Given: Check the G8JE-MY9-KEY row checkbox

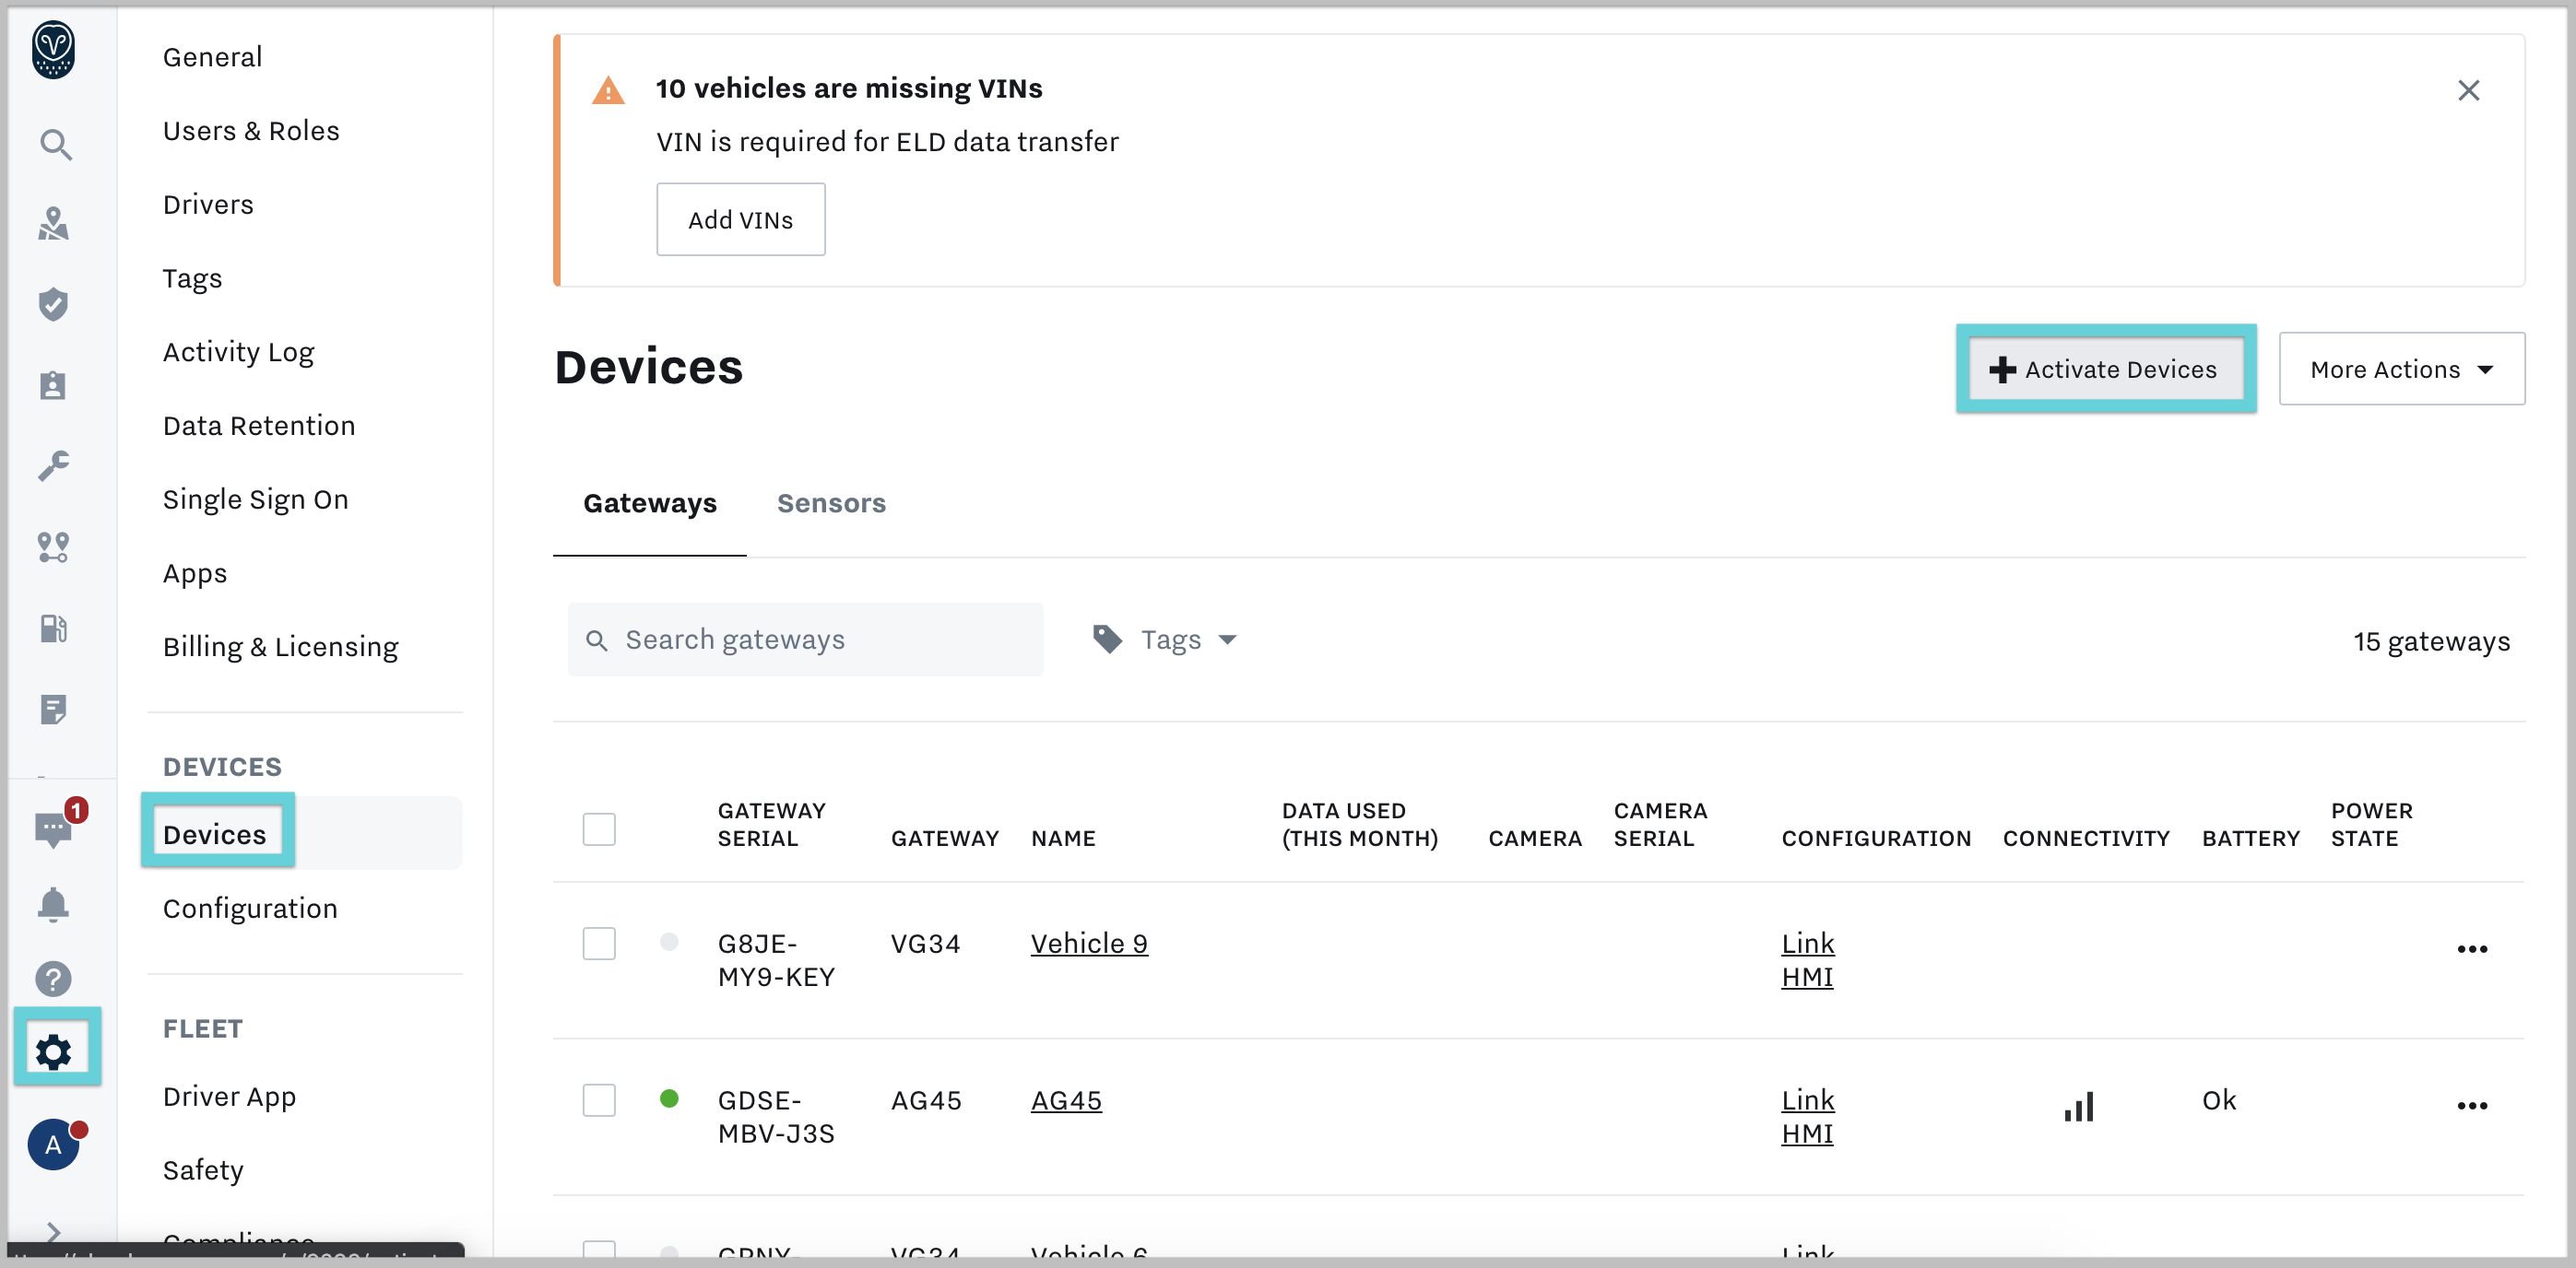Looking at the screenshot, I should 599,944.
